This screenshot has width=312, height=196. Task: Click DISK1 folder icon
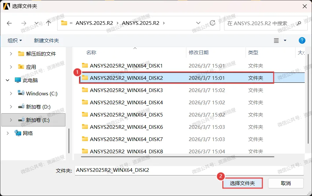coord(85,65)
